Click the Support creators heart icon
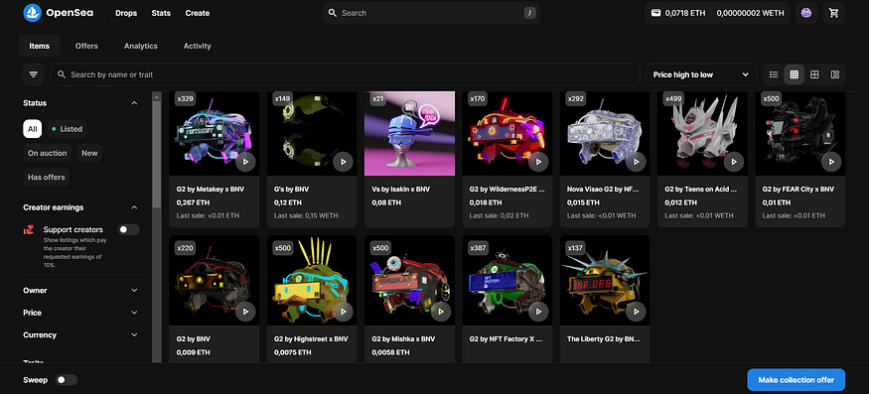The height and width of the screenshot is (394, 869). coord(29,229)
